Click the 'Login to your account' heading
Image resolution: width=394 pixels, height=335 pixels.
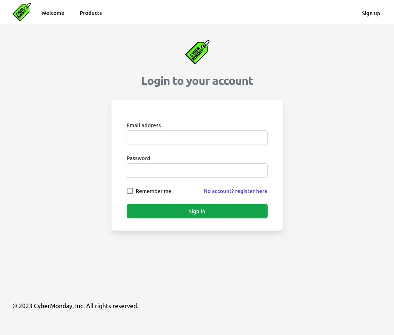pyautogui.click(x=197, y=81)
